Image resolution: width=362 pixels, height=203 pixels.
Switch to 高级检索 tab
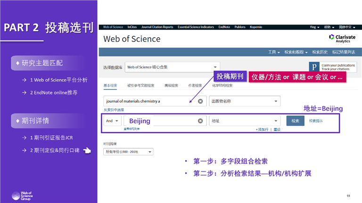[171, 86]
